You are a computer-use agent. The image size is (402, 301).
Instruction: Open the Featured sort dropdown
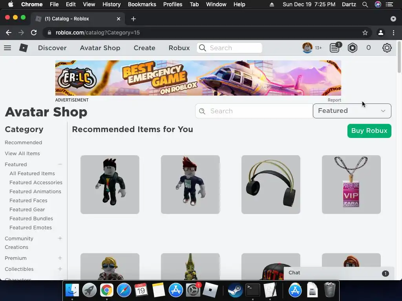tap(352, 111)
